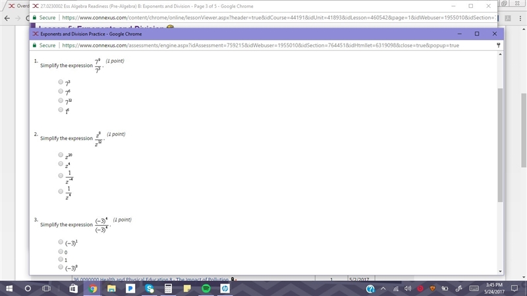Select answer 7¹² for question 1
527x296 pixels.
point(61,101)
